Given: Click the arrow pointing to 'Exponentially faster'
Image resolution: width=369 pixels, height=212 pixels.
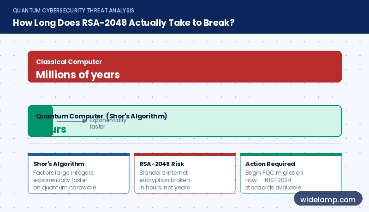Looking at the screenshot, I should pyautogui.click(x=72, y=121).
